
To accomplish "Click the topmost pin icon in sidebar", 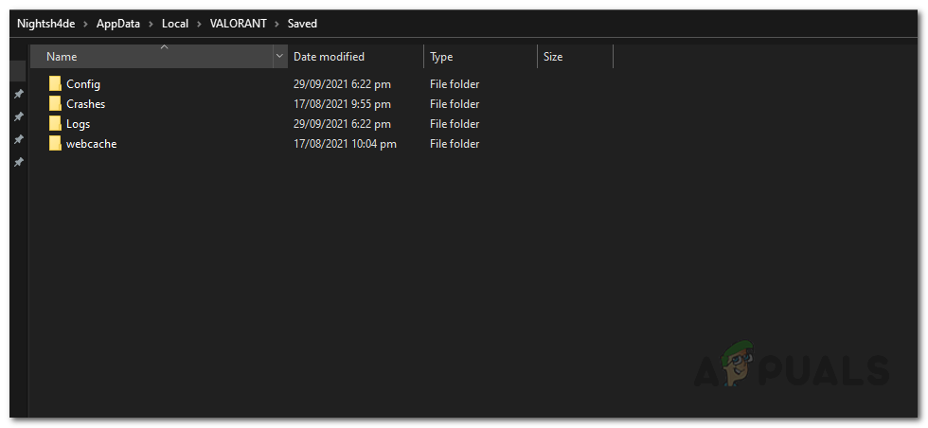I will pos(18,95).
